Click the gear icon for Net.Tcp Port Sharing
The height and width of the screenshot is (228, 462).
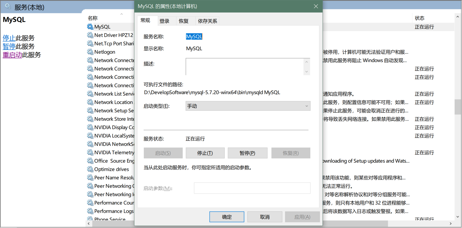point(90,43)
